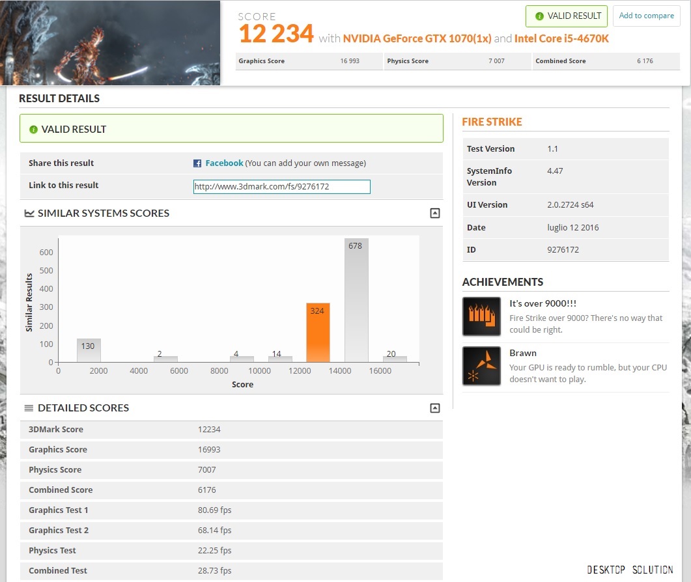Click the NVIDIA GeForce GTX 1070(1x) link
Image resolution: width=691 pixels, height=582 pixels.
pyautogui.click(x=417, y=39)
